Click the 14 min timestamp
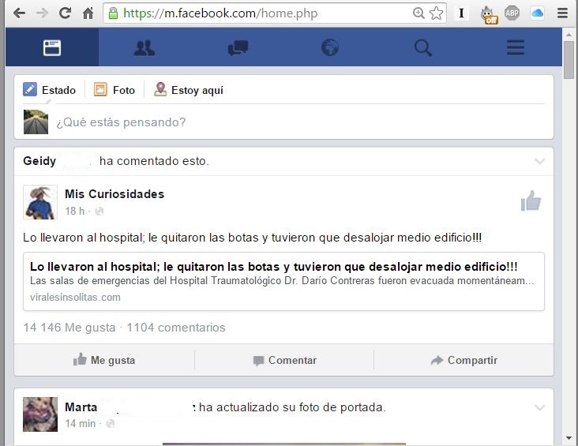This screenshot has height=446, width=578. coord(80,424)
